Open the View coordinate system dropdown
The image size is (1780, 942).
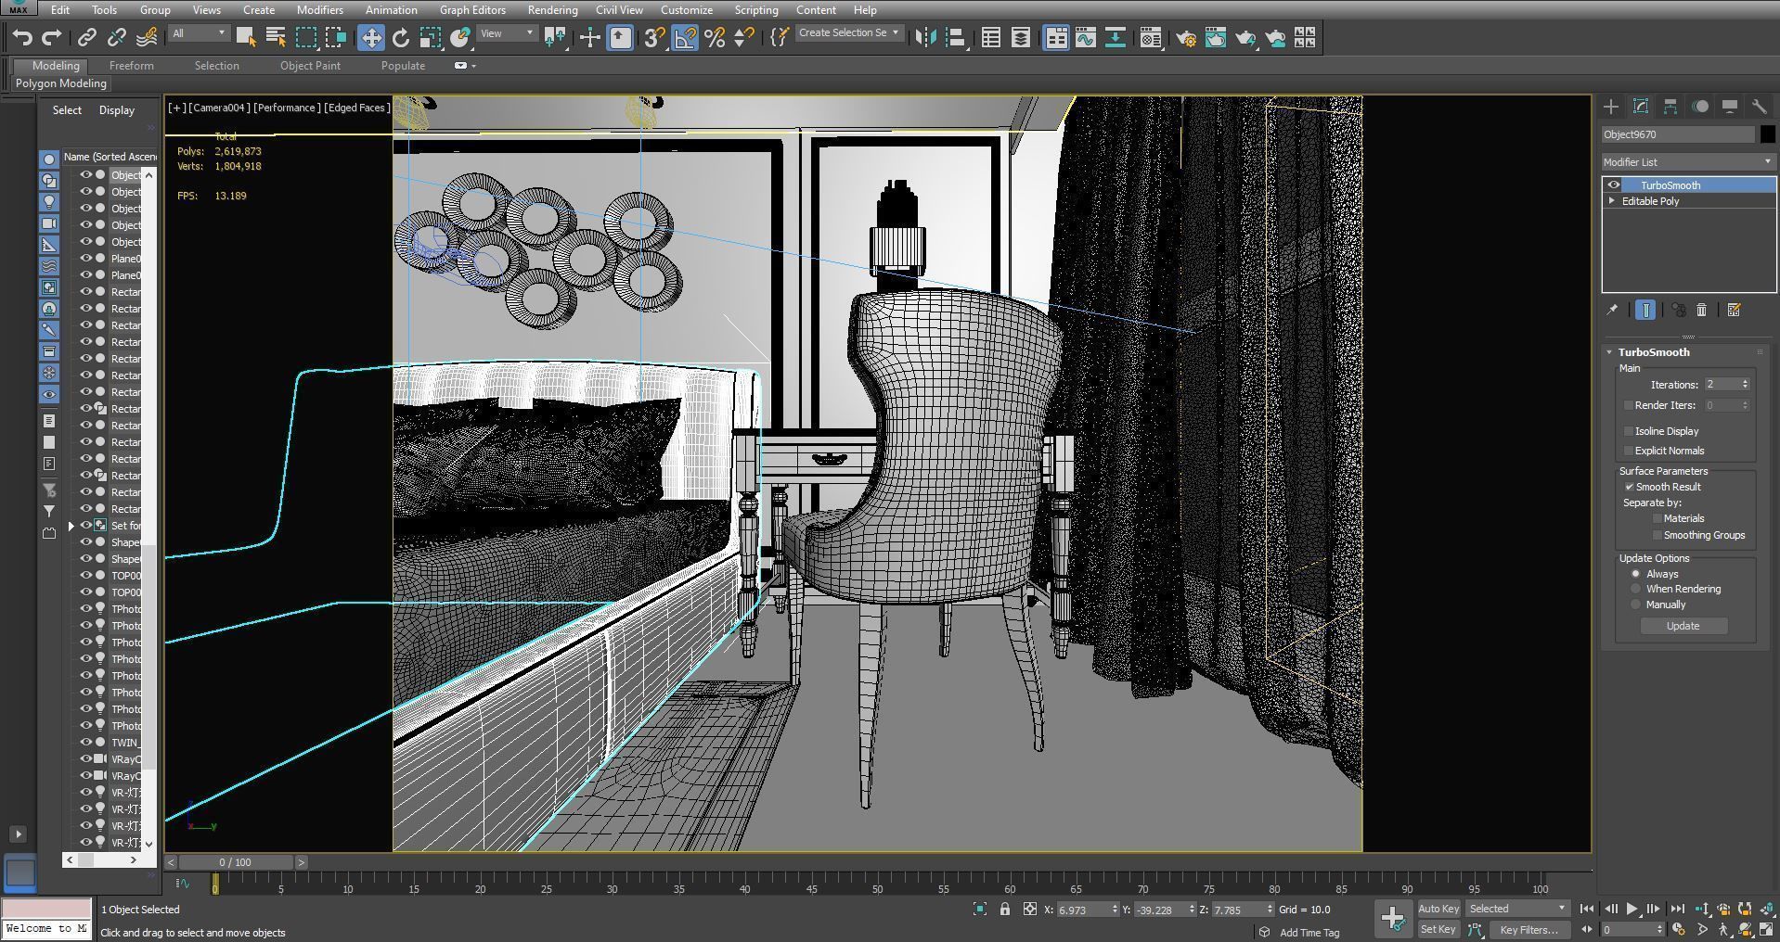(507, 33)
